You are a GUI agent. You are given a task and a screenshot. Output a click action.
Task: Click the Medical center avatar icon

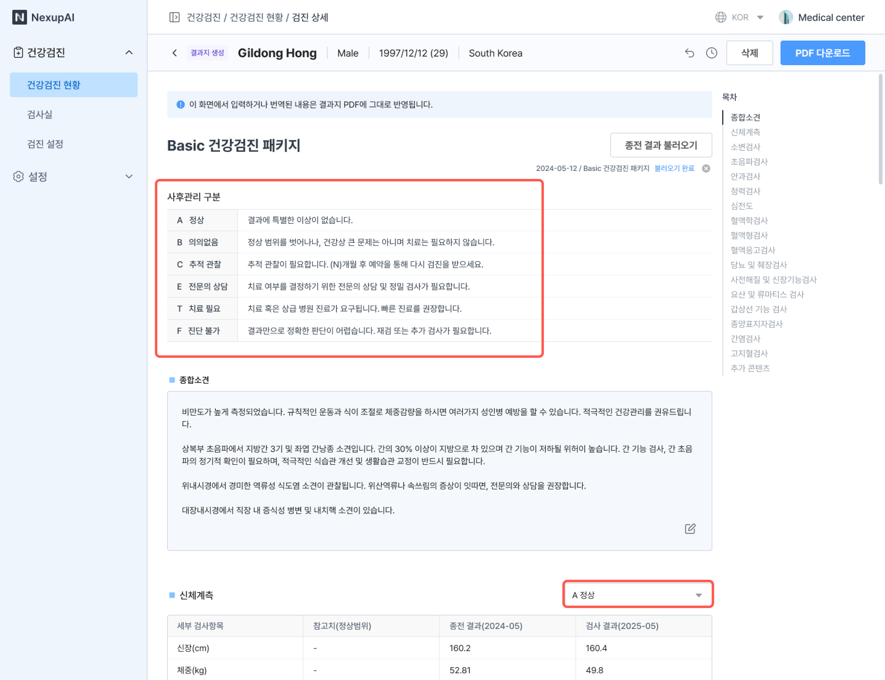click(785, 18)
